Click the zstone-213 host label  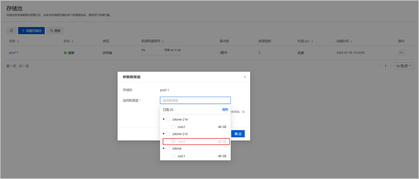(x=180, y=134)
